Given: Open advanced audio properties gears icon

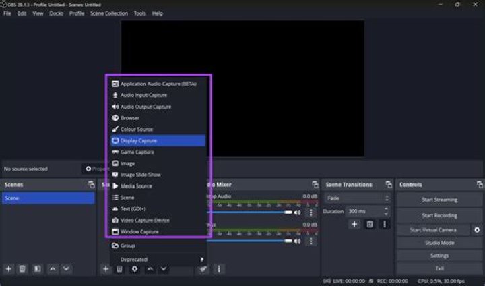Looking at the screenshot, I should click(x=203, y=268).
